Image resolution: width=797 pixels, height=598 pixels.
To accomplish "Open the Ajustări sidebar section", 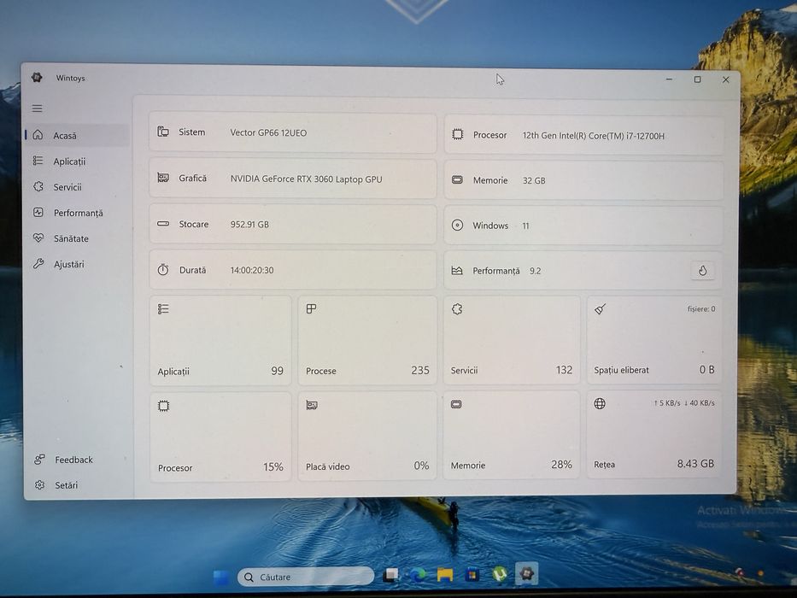I will (x=77, y=264).
